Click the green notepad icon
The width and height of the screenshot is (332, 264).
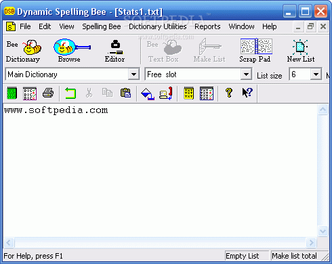tap(12, 93)
